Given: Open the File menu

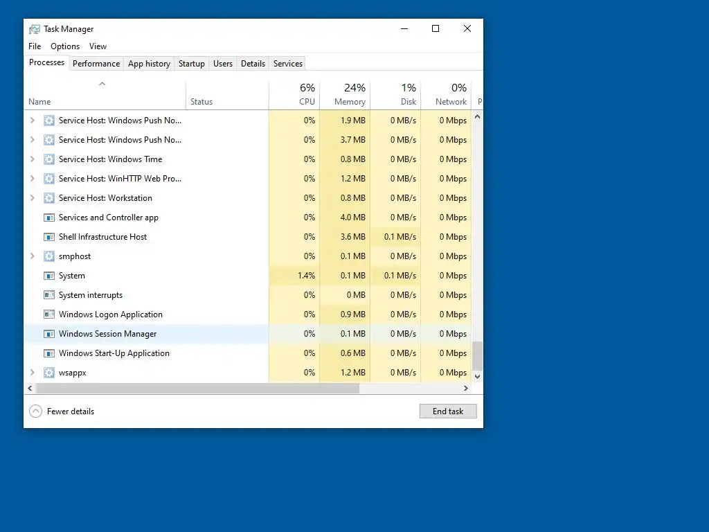Looking at the screenshot, I should pos(35,46).
